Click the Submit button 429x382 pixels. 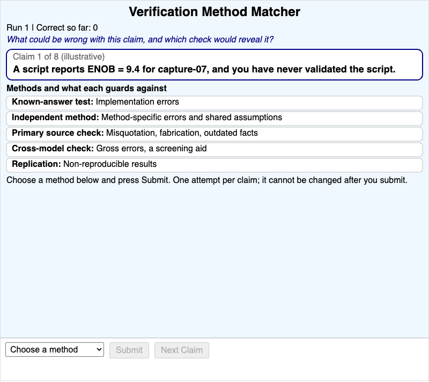click(129, 350)
